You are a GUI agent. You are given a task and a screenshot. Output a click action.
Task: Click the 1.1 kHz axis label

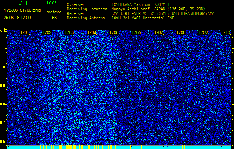[x=3, y=48]
